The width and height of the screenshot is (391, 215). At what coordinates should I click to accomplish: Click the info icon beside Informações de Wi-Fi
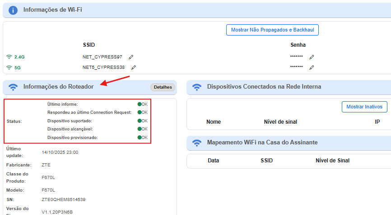pyautogui.click(x=13, y=10)
